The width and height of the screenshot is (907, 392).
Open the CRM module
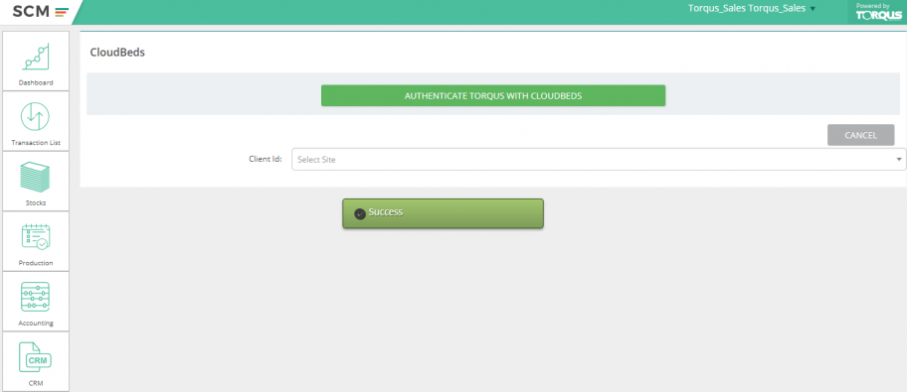[x=36, y=361]
